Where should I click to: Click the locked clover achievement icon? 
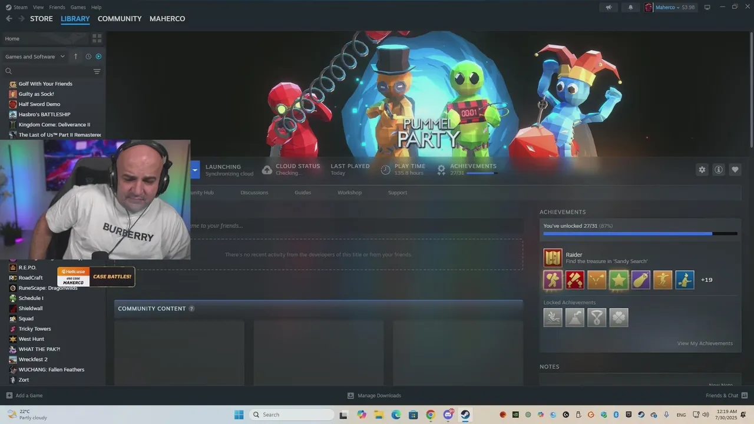pos(619,317)
